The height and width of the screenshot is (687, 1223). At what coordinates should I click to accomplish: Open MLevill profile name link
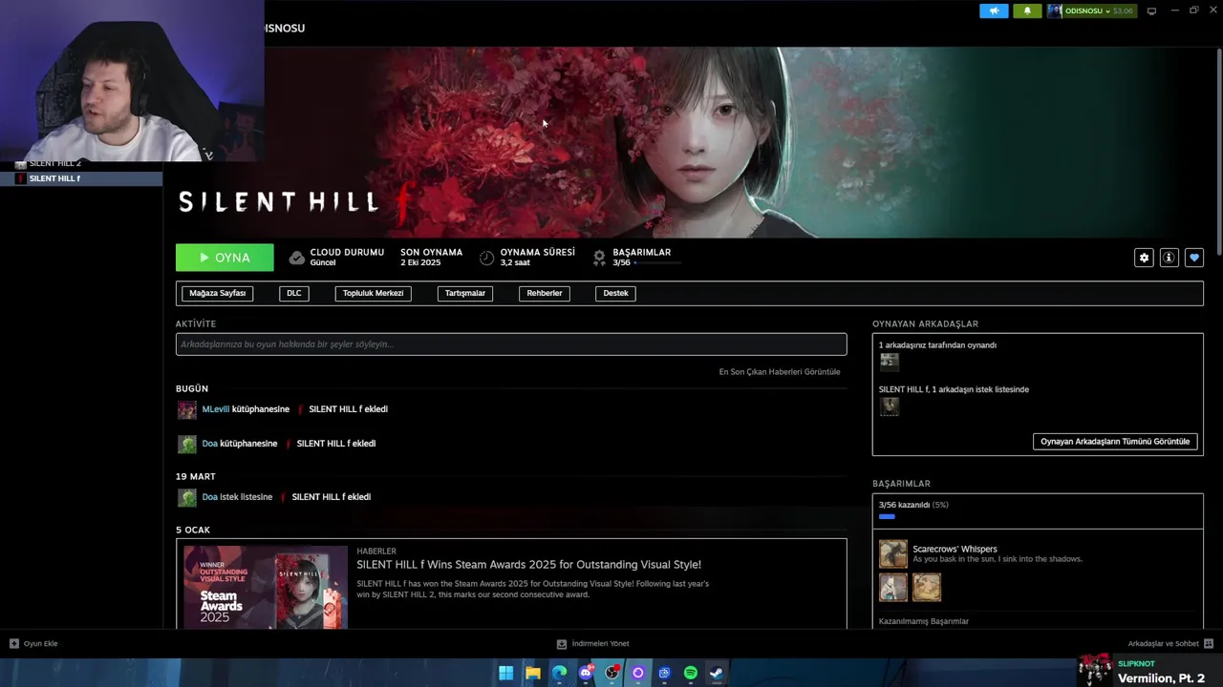[x=216, y=409]
